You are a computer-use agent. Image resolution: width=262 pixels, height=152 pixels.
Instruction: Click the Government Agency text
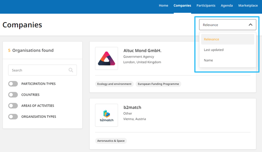point(139,57)
